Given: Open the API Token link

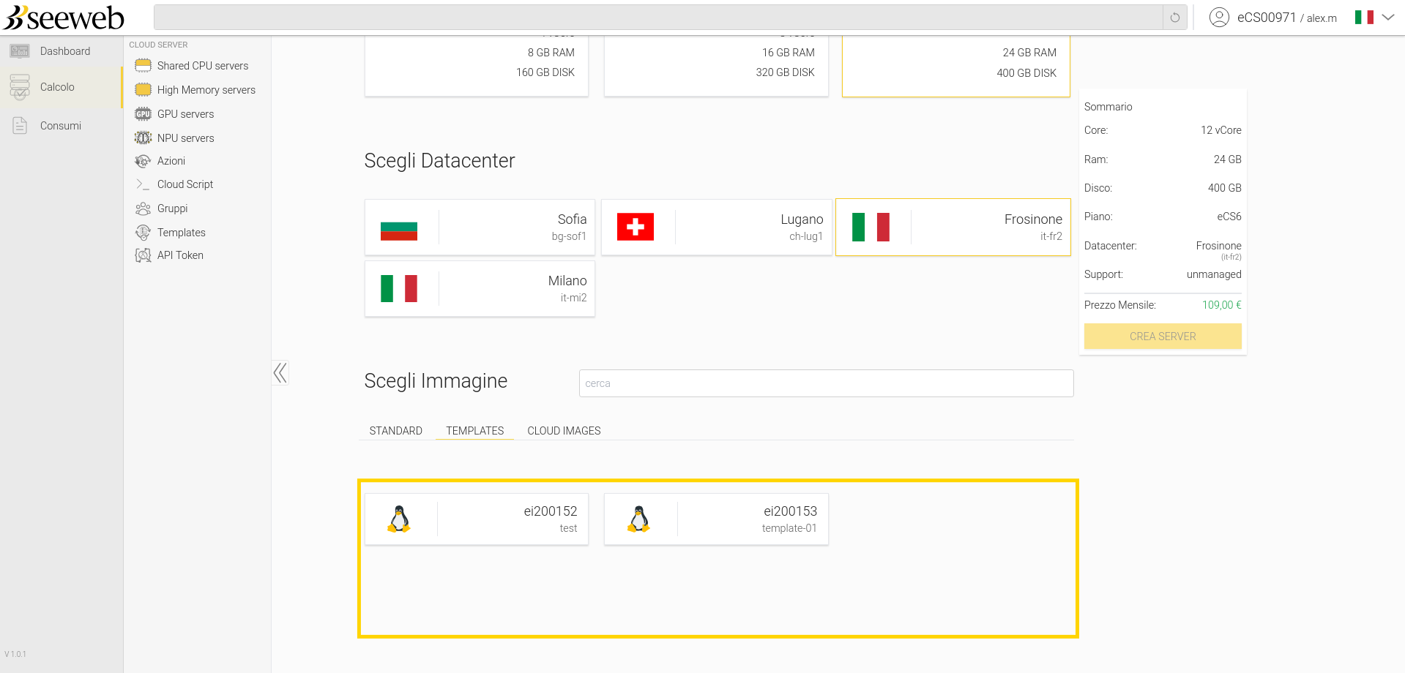Looking at the screenshot, I should click(x=180, y=255).
